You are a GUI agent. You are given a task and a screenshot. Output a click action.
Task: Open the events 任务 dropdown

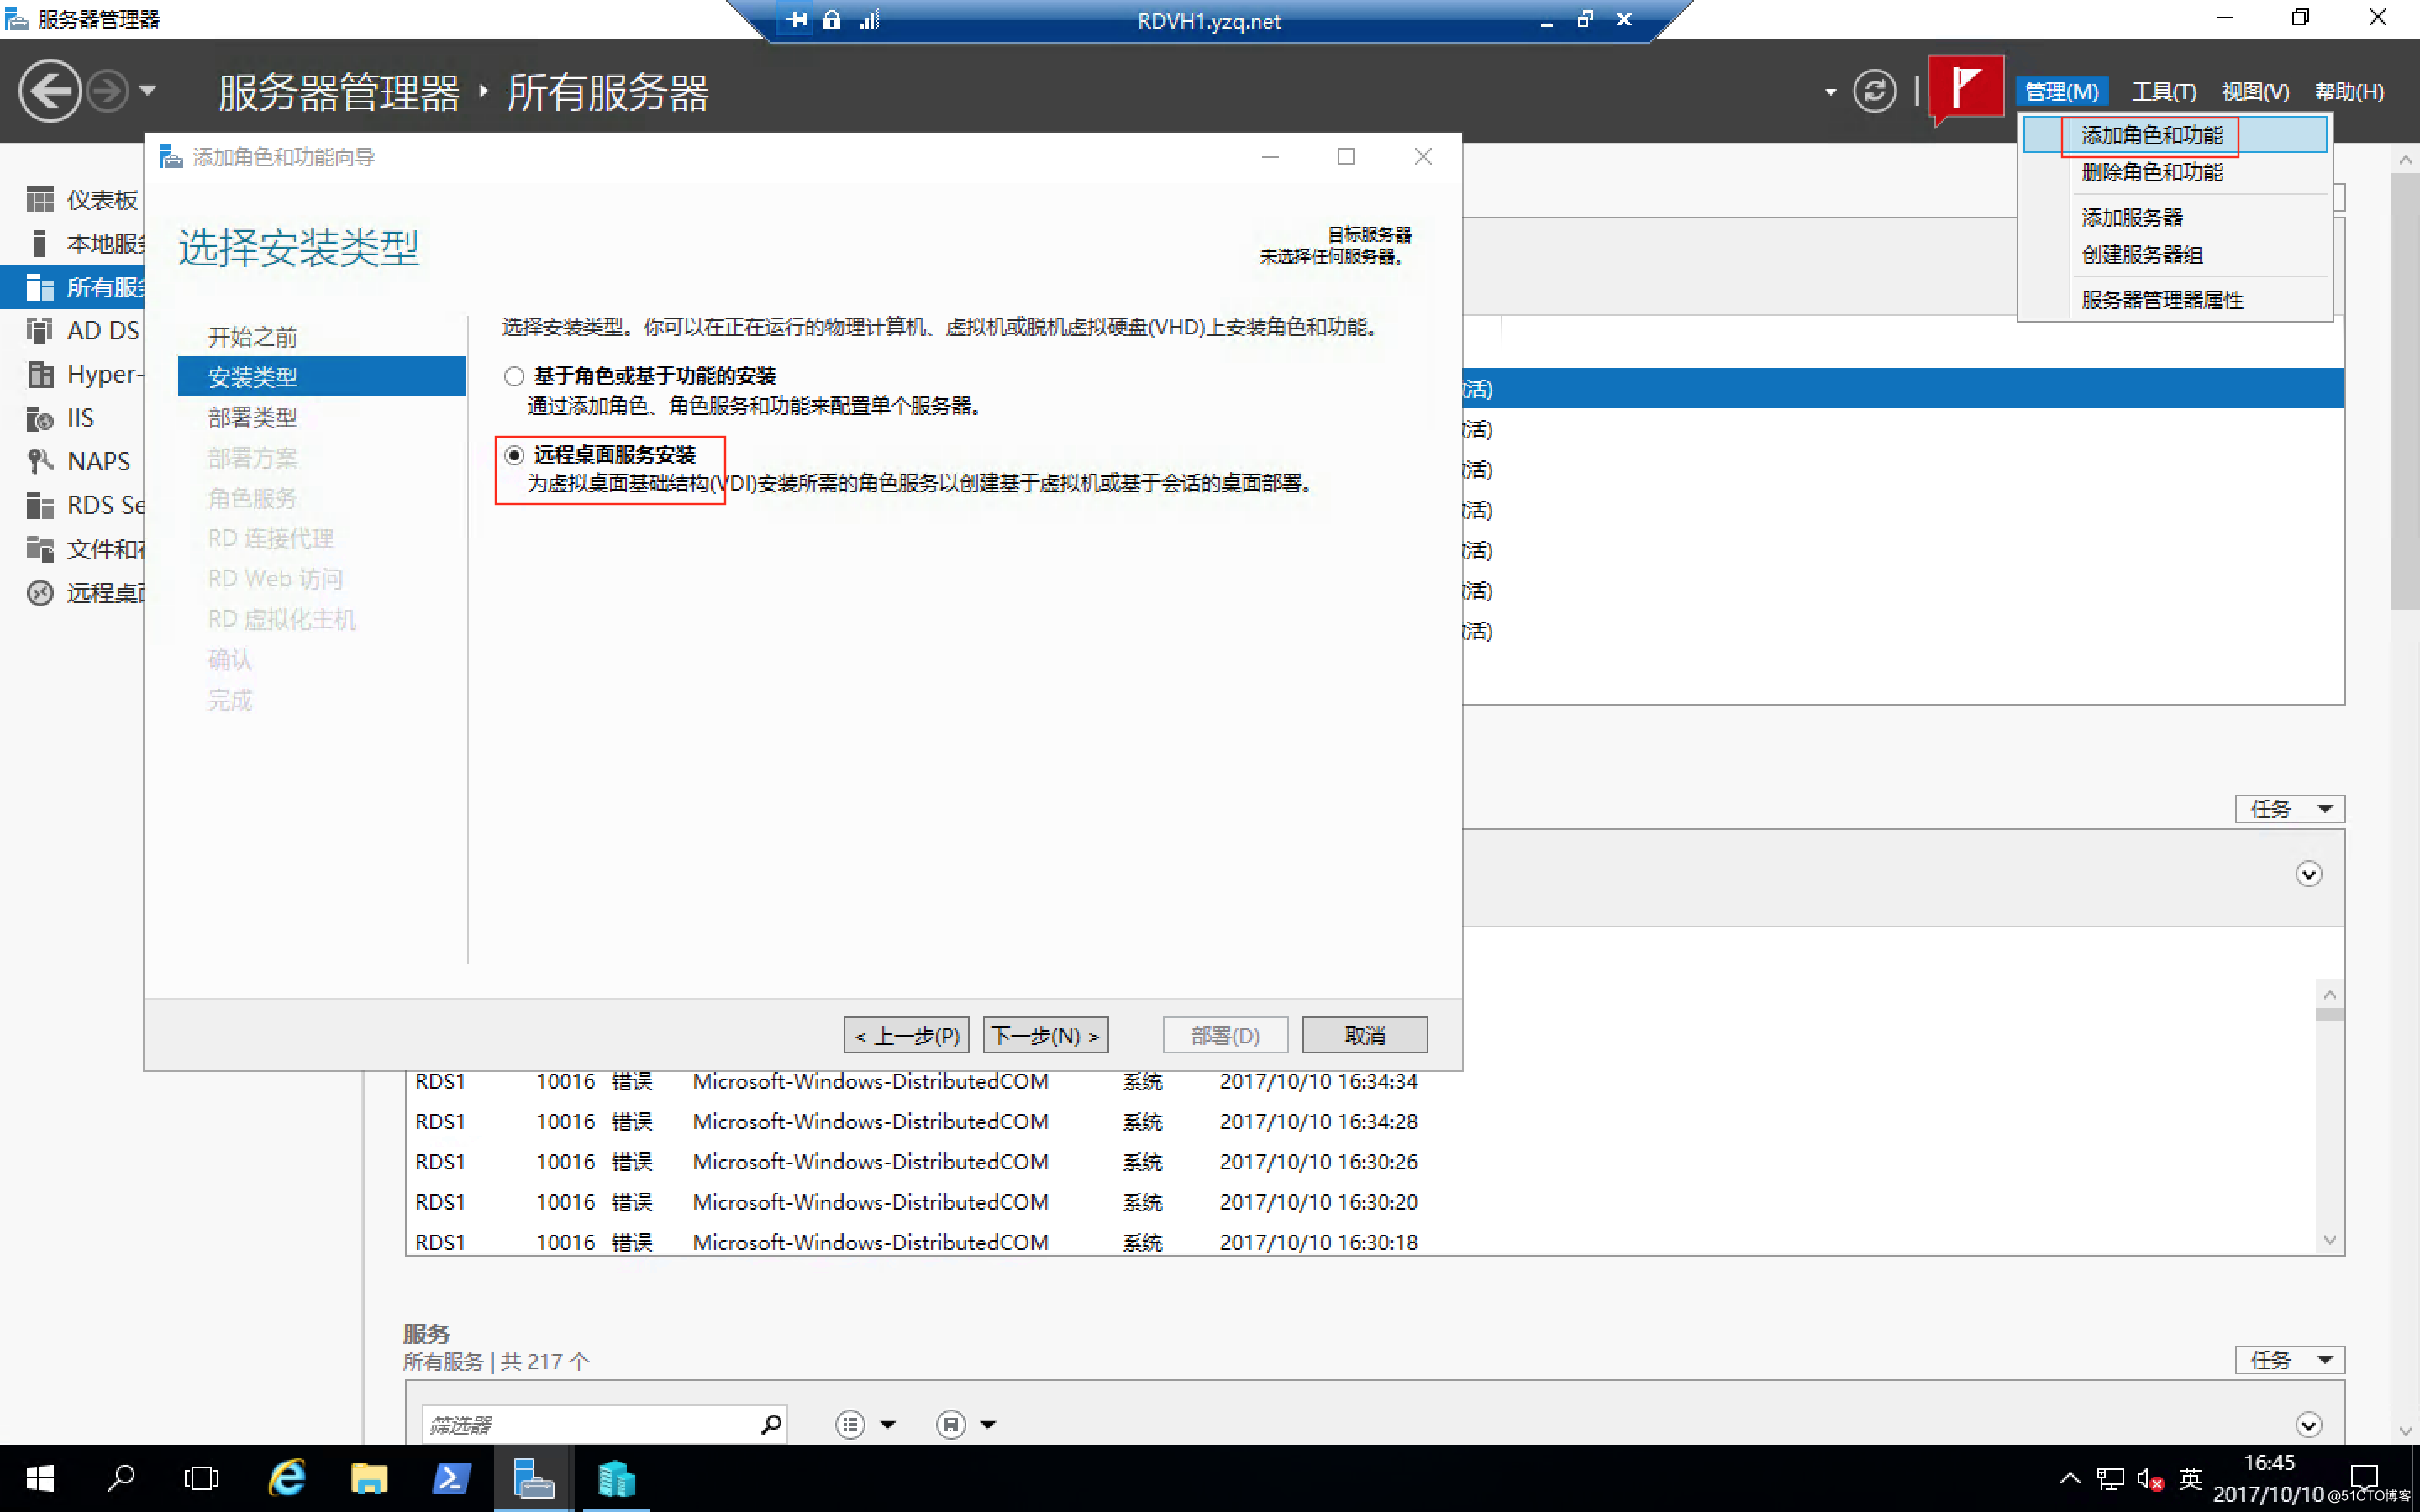tap(2290, 808)
